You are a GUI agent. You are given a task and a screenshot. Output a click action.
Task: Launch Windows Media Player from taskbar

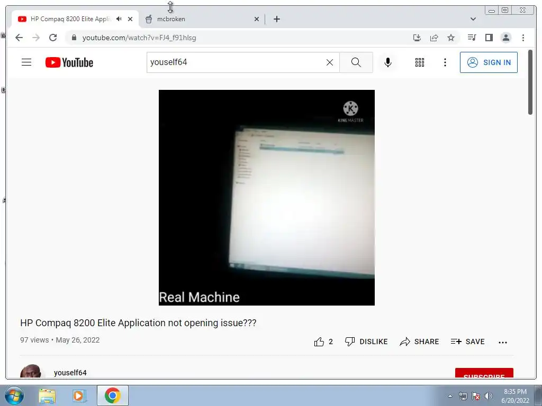79,396
